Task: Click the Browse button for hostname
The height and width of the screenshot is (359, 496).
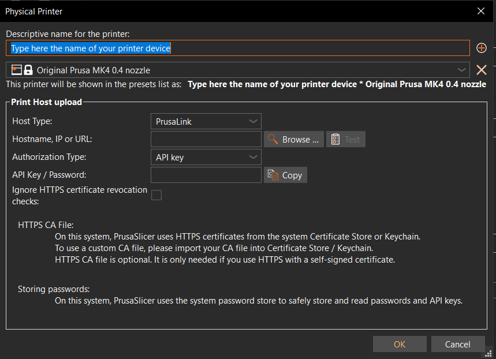Action: (x=293, y=139)
